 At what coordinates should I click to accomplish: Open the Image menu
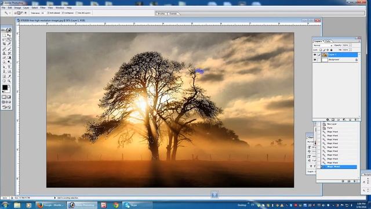[17, 8]
